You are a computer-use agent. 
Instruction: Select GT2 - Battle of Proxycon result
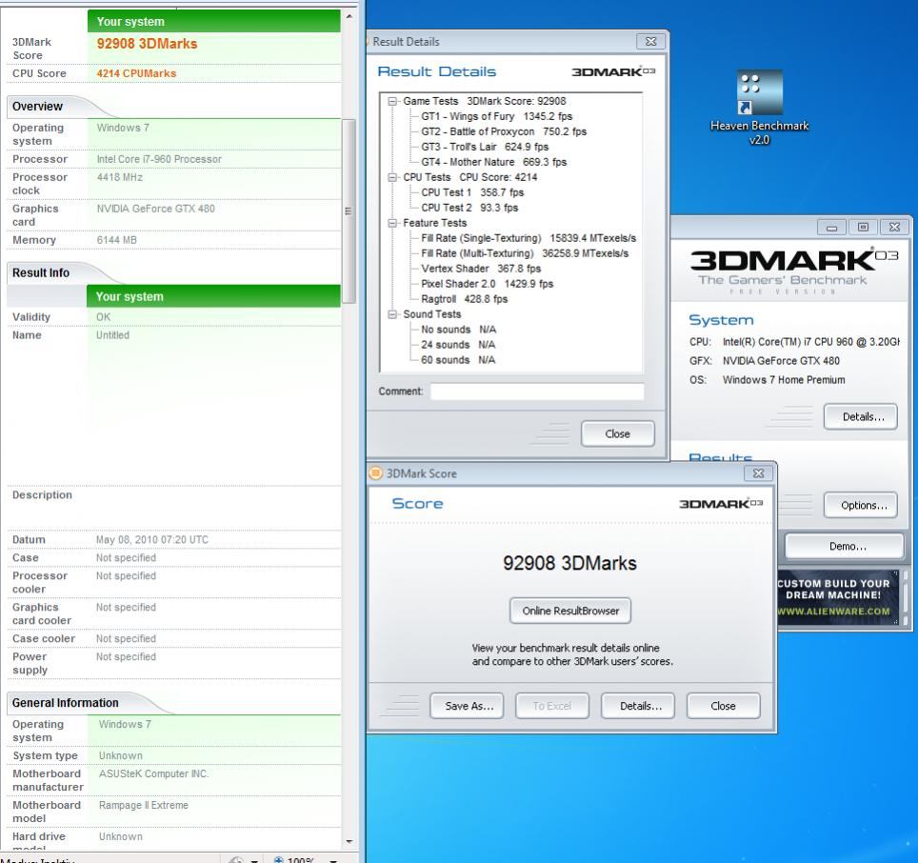[x=504, y=131]
